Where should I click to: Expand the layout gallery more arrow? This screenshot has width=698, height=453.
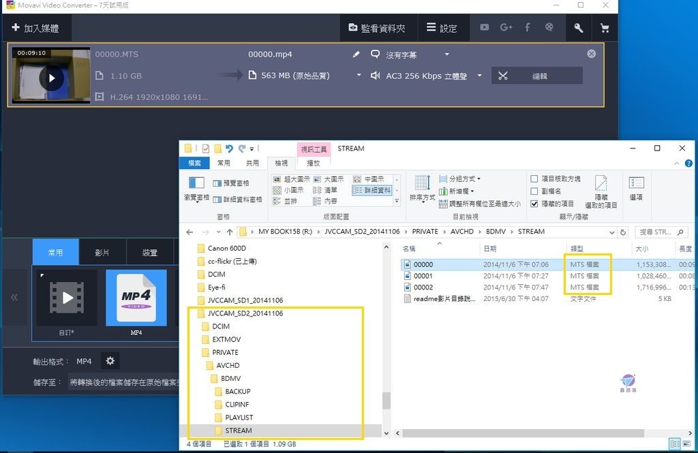pyautogui.click(x=397, y=201)
